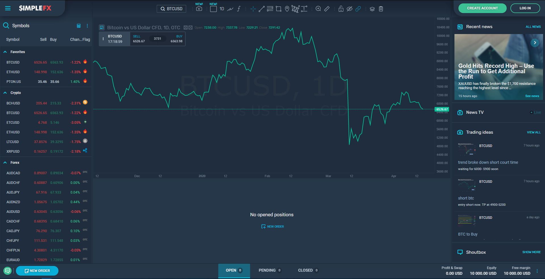The height and width of the screenshot is (279, 545).
Task: Collapse the Favorites symbol group
Action: (5, 52)
